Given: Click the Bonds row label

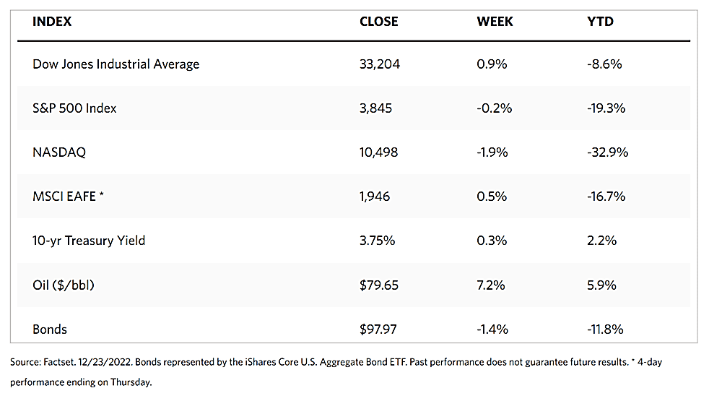Looking at the screenshot, I should click(x=50, y=329).
